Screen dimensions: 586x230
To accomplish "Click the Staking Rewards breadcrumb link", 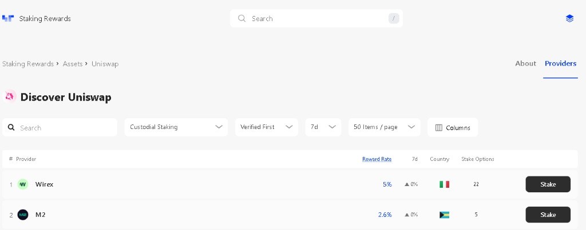I will click(x=28, y=64).
